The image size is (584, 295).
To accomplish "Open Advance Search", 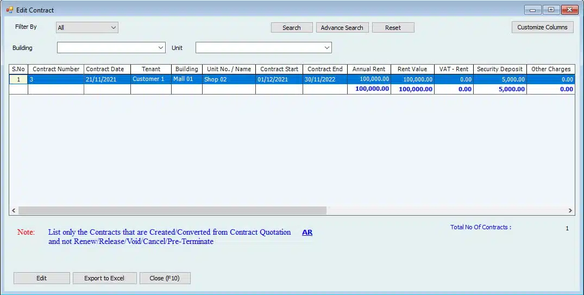I will point(342,28).
